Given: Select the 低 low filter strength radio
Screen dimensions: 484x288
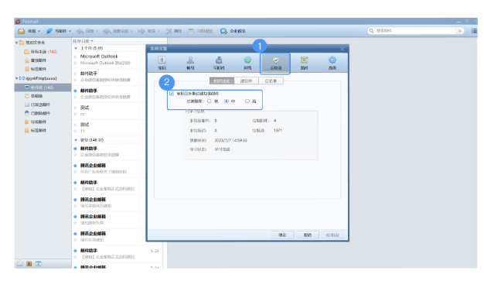Looking at the screenshot, I should [210, 101].
